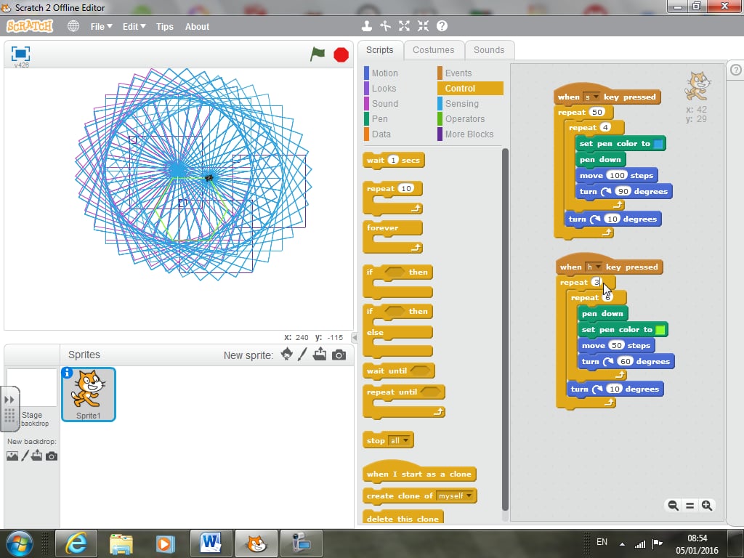Open Word from the taskbar
The image size is (744, 558).
click(211, 543)
